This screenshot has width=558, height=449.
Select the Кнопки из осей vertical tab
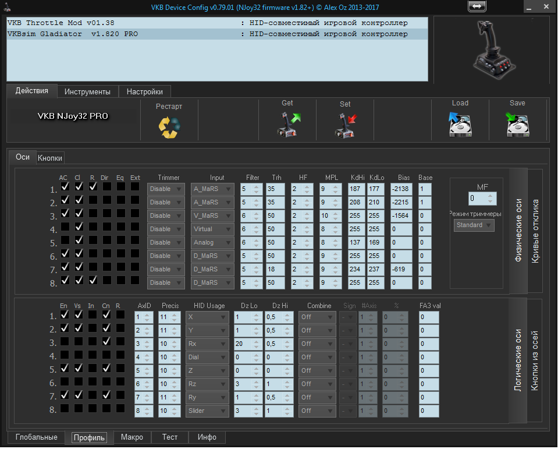coord(535,360)
